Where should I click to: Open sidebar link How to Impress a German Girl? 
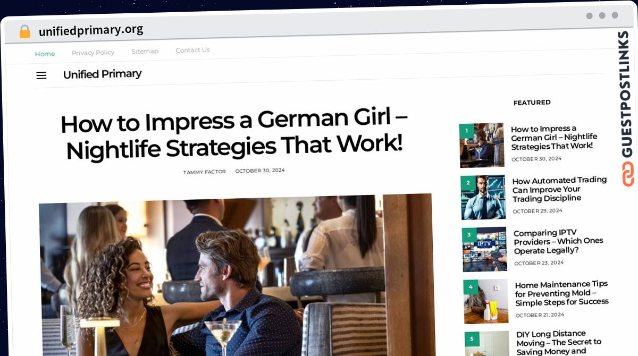553,137
